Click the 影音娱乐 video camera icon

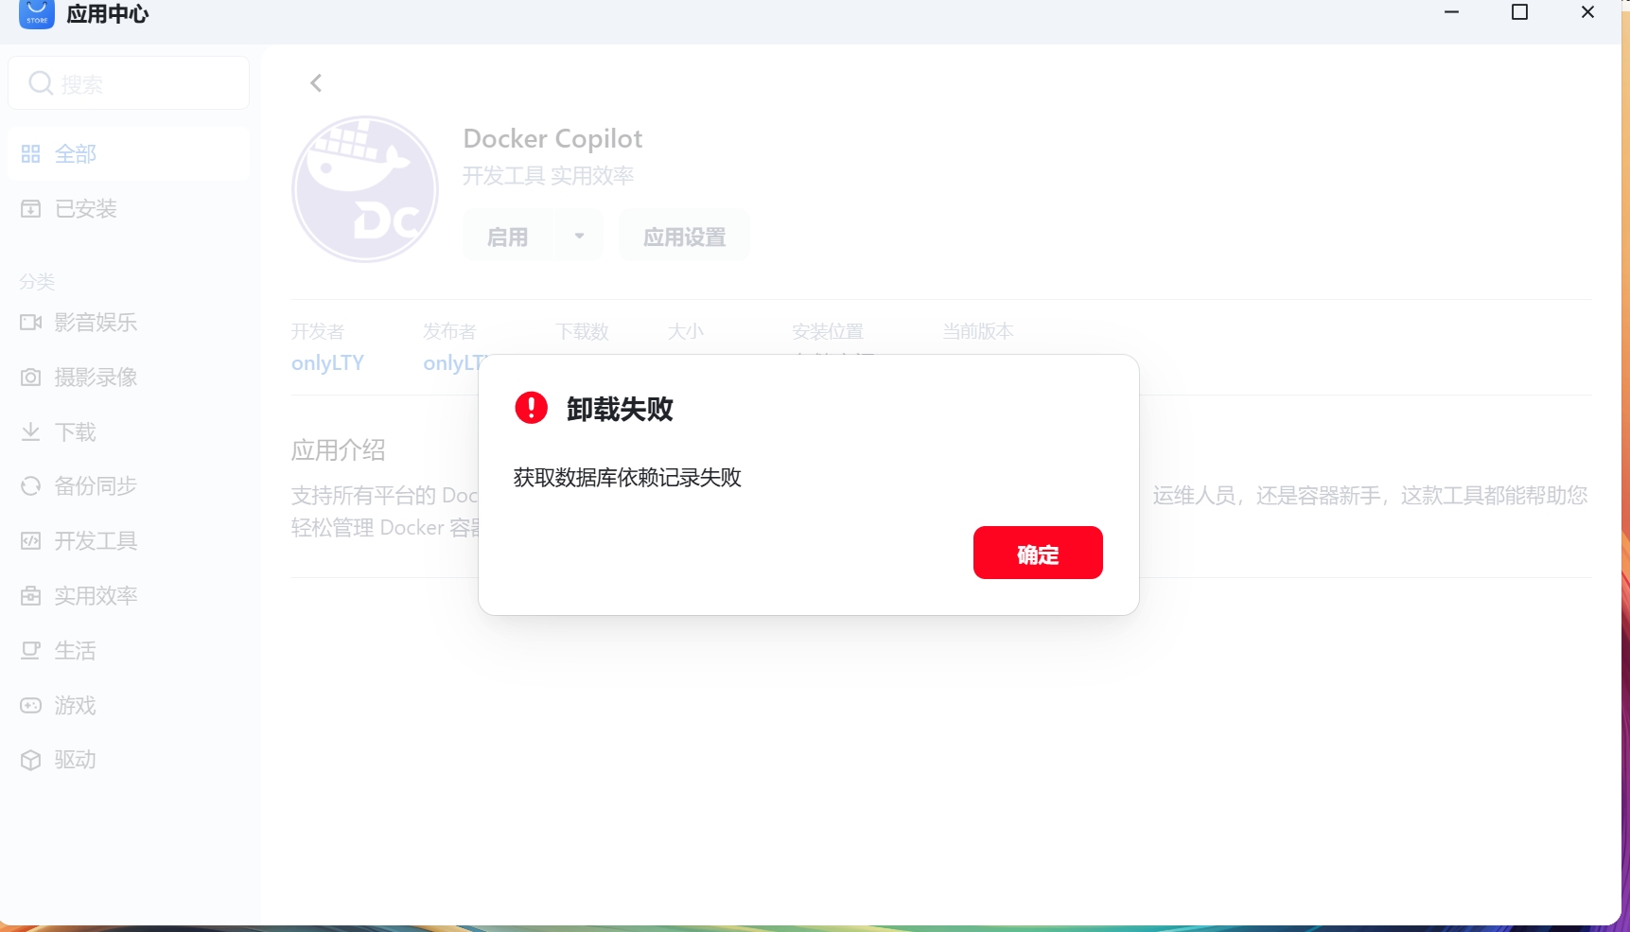coord(31,322)
